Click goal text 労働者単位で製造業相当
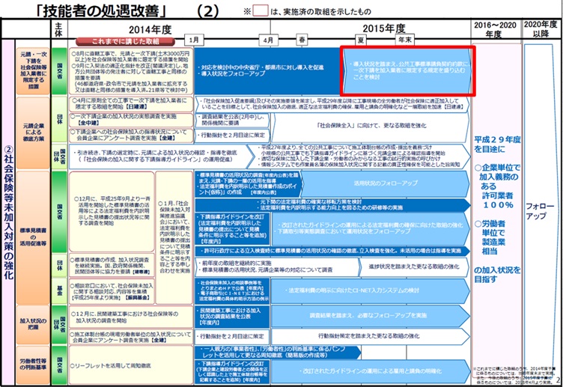Screen dimensions: 563x387 [x=490, y=237]
